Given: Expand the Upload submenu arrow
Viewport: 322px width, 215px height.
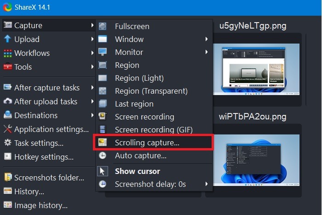Looking at the screenshot, I should coord(92,39).
